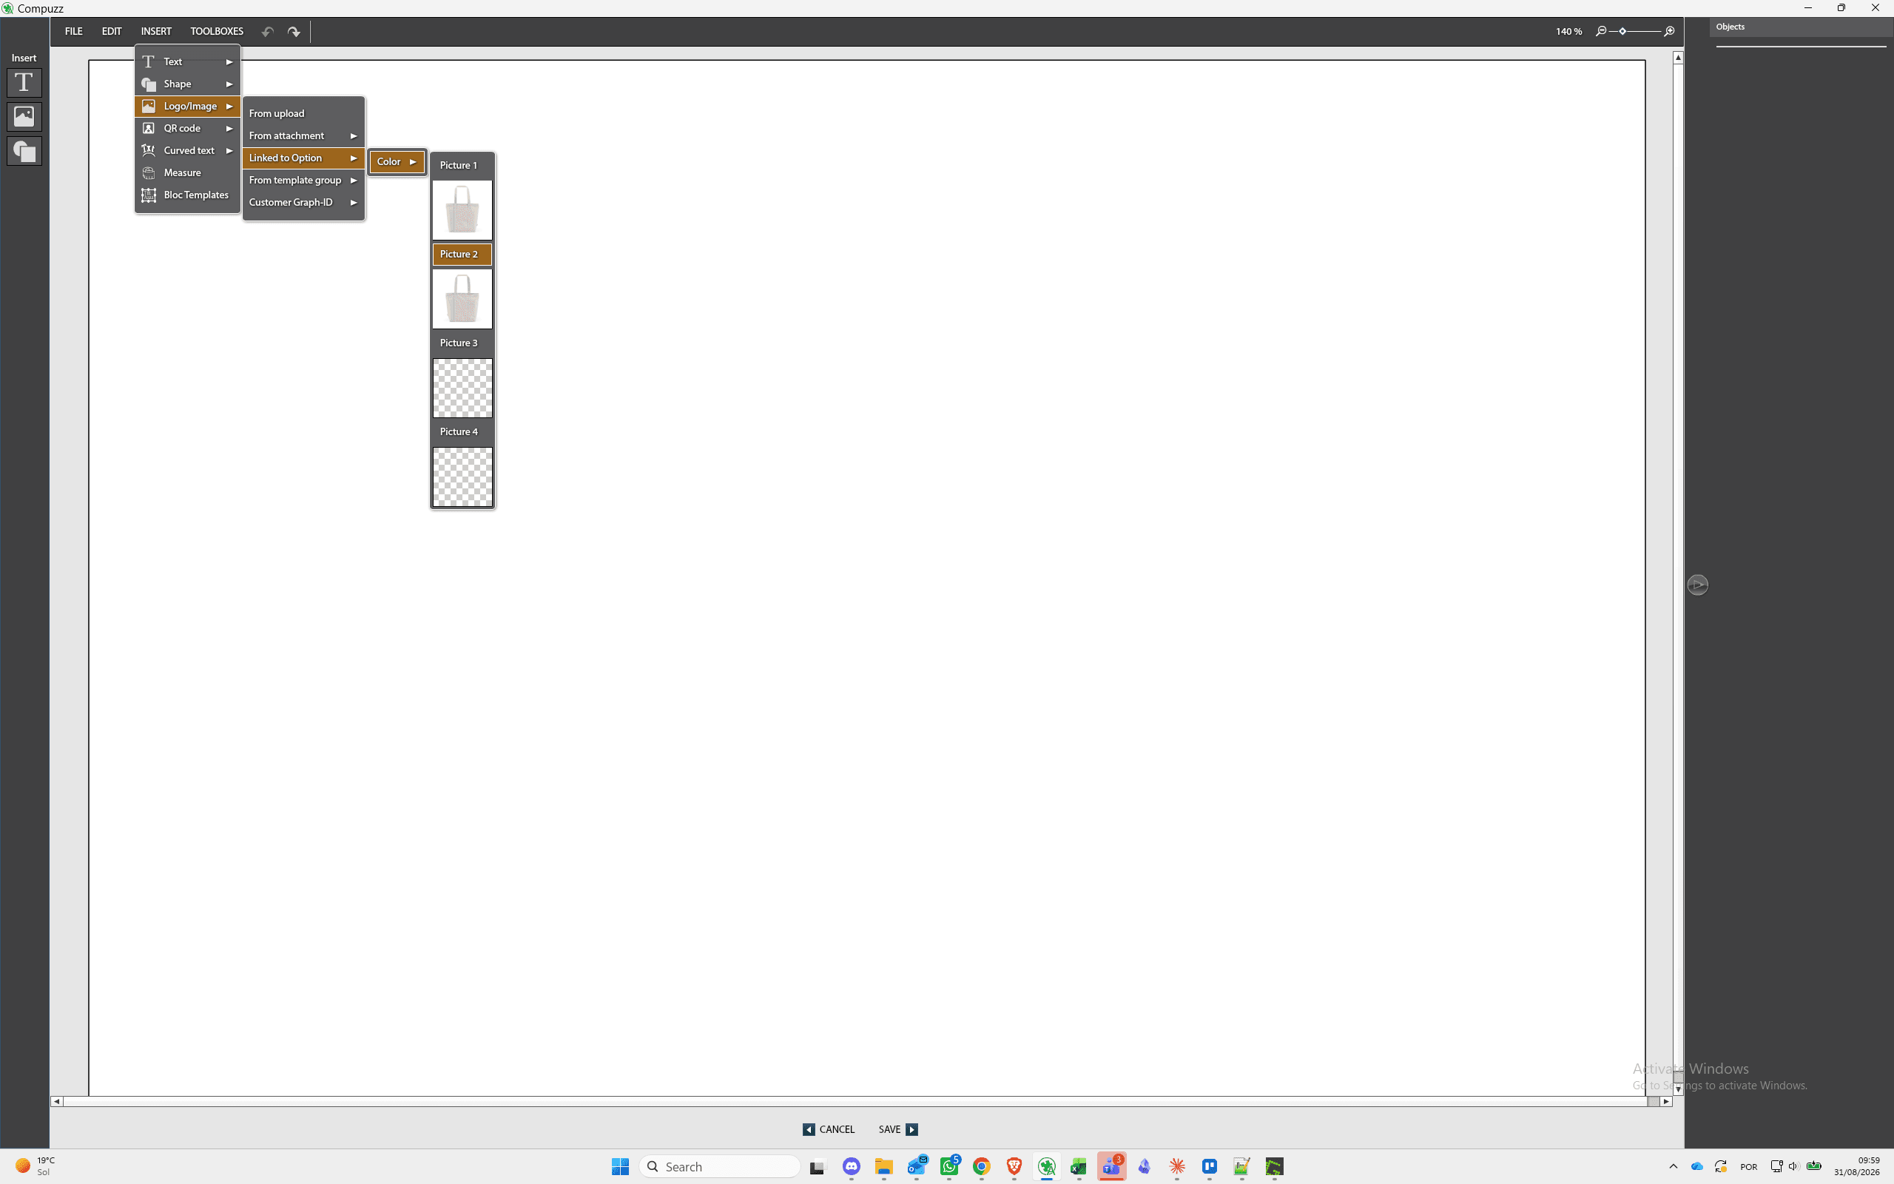The width and height of the screenshot is (1894, 1184).
Task: Open the clock and date flyout
Action: click(1856, 1166)
